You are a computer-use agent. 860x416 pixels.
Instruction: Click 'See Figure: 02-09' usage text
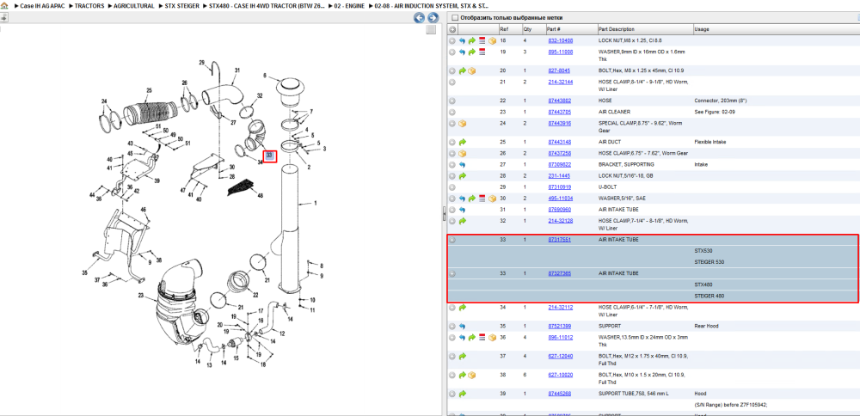[716, 112]
